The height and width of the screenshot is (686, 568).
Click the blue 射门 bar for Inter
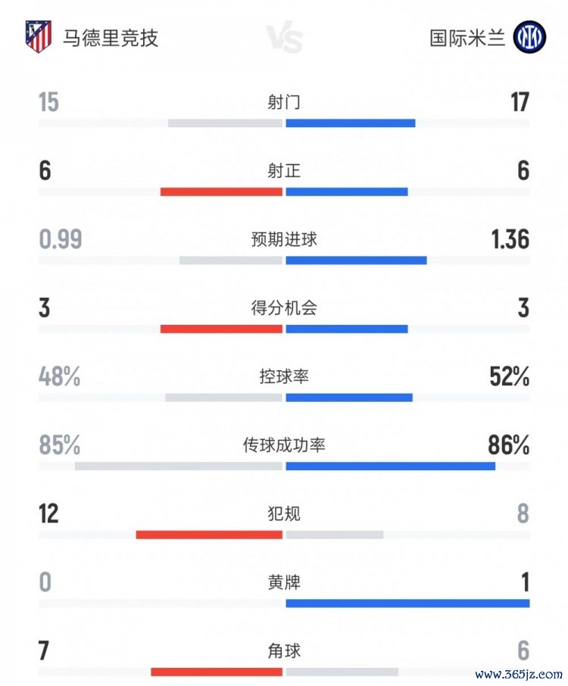[350, 123]
